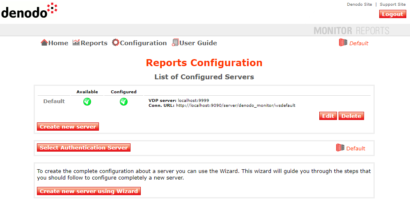Log out using the Logout button
410x205 pixels.
[x=393, y=14]
